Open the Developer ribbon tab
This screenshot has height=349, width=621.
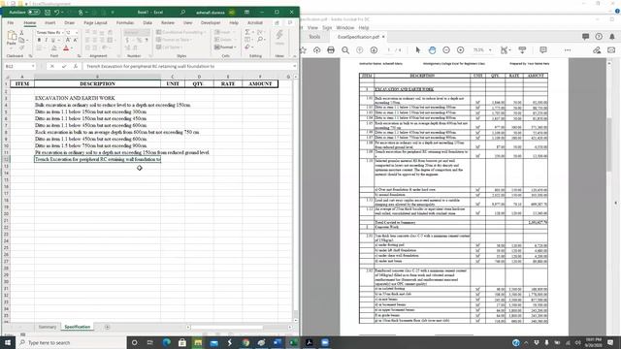[211, 23]
